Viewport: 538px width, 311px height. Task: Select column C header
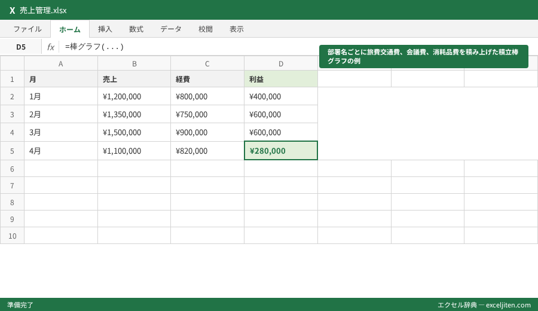[207, 63]
